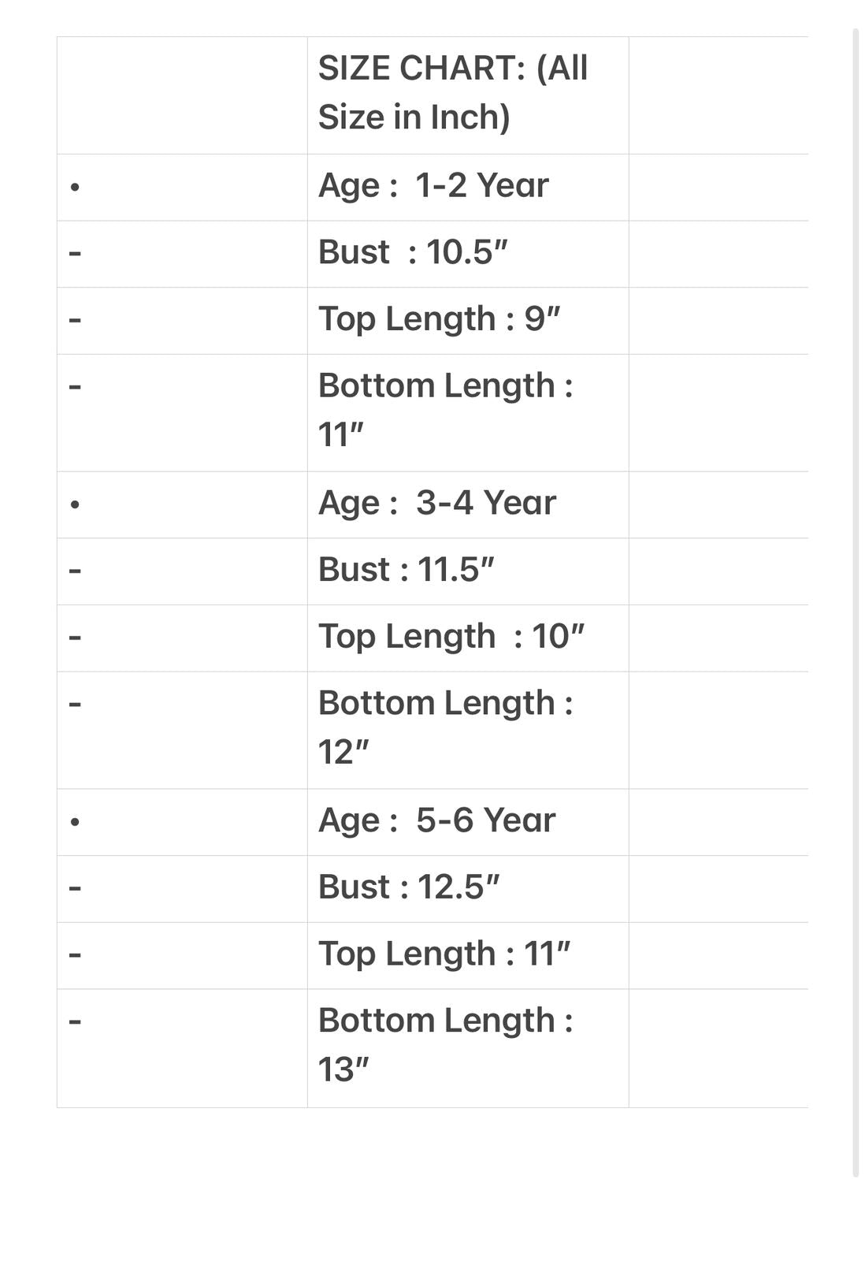Image resolution: width=865 pixels, height=1261 pixels.
Task: Click the vertical scrollbar at right edge
Action: click(x=856, y=603)
